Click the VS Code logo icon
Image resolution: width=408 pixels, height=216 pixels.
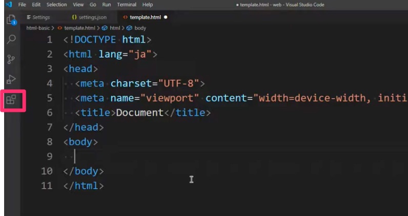(9, 5)
